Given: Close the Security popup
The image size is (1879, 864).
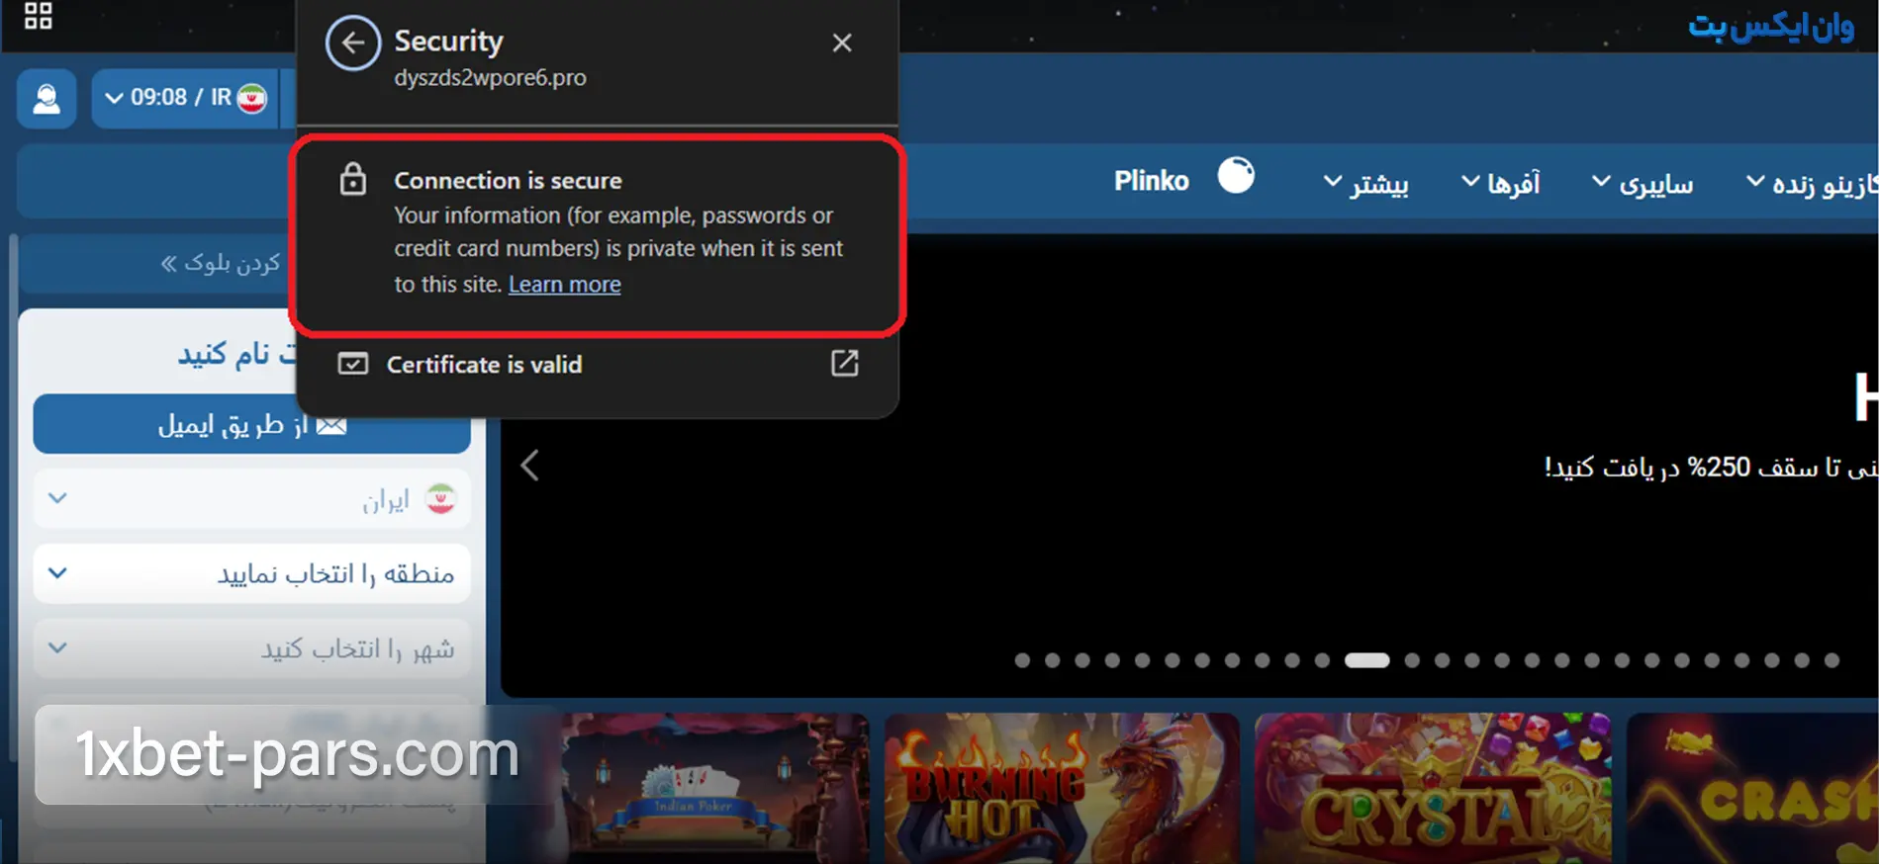Looking at the screenshot, I should 842,43.
